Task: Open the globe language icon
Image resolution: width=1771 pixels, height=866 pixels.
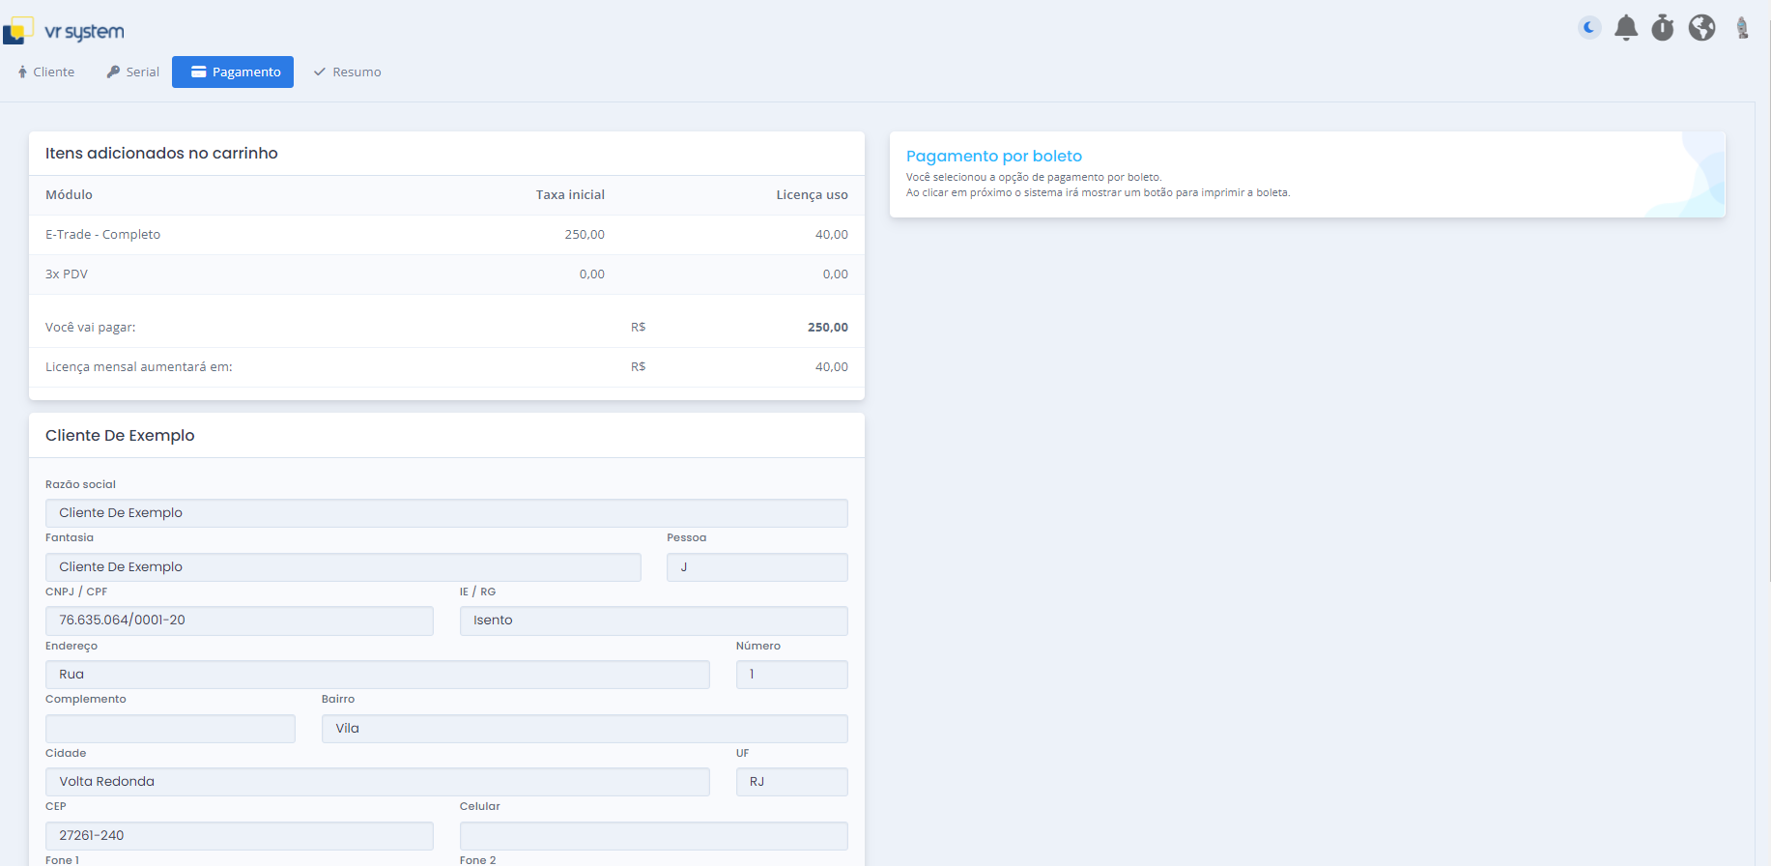Action: (1701, 28)
